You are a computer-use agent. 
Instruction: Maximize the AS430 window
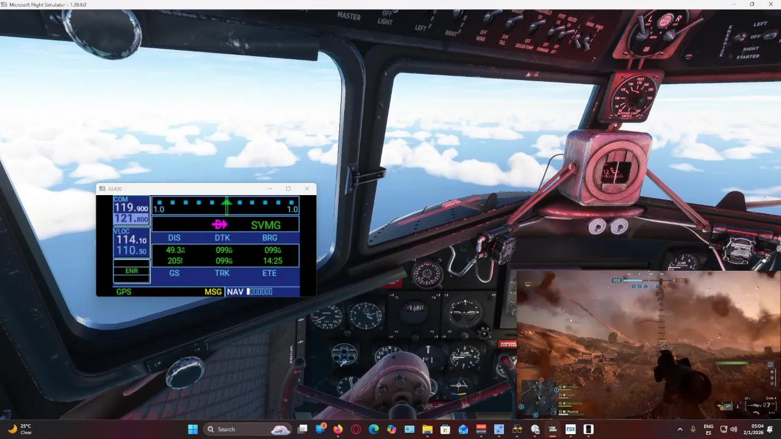click(288, 188)
